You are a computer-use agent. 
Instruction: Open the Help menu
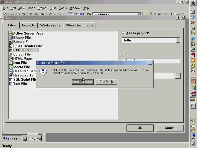86,8
